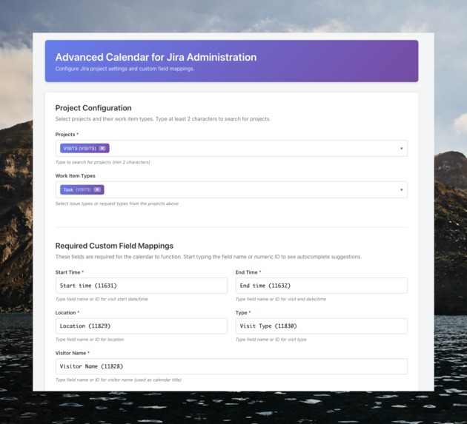
Task: Click the Project Configuration heading
Action: pos(93,108)
